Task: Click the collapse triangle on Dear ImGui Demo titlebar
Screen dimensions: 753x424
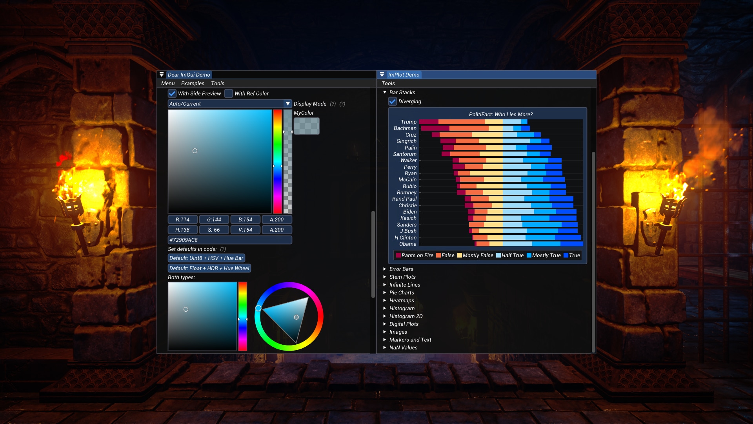Action: 162,74
